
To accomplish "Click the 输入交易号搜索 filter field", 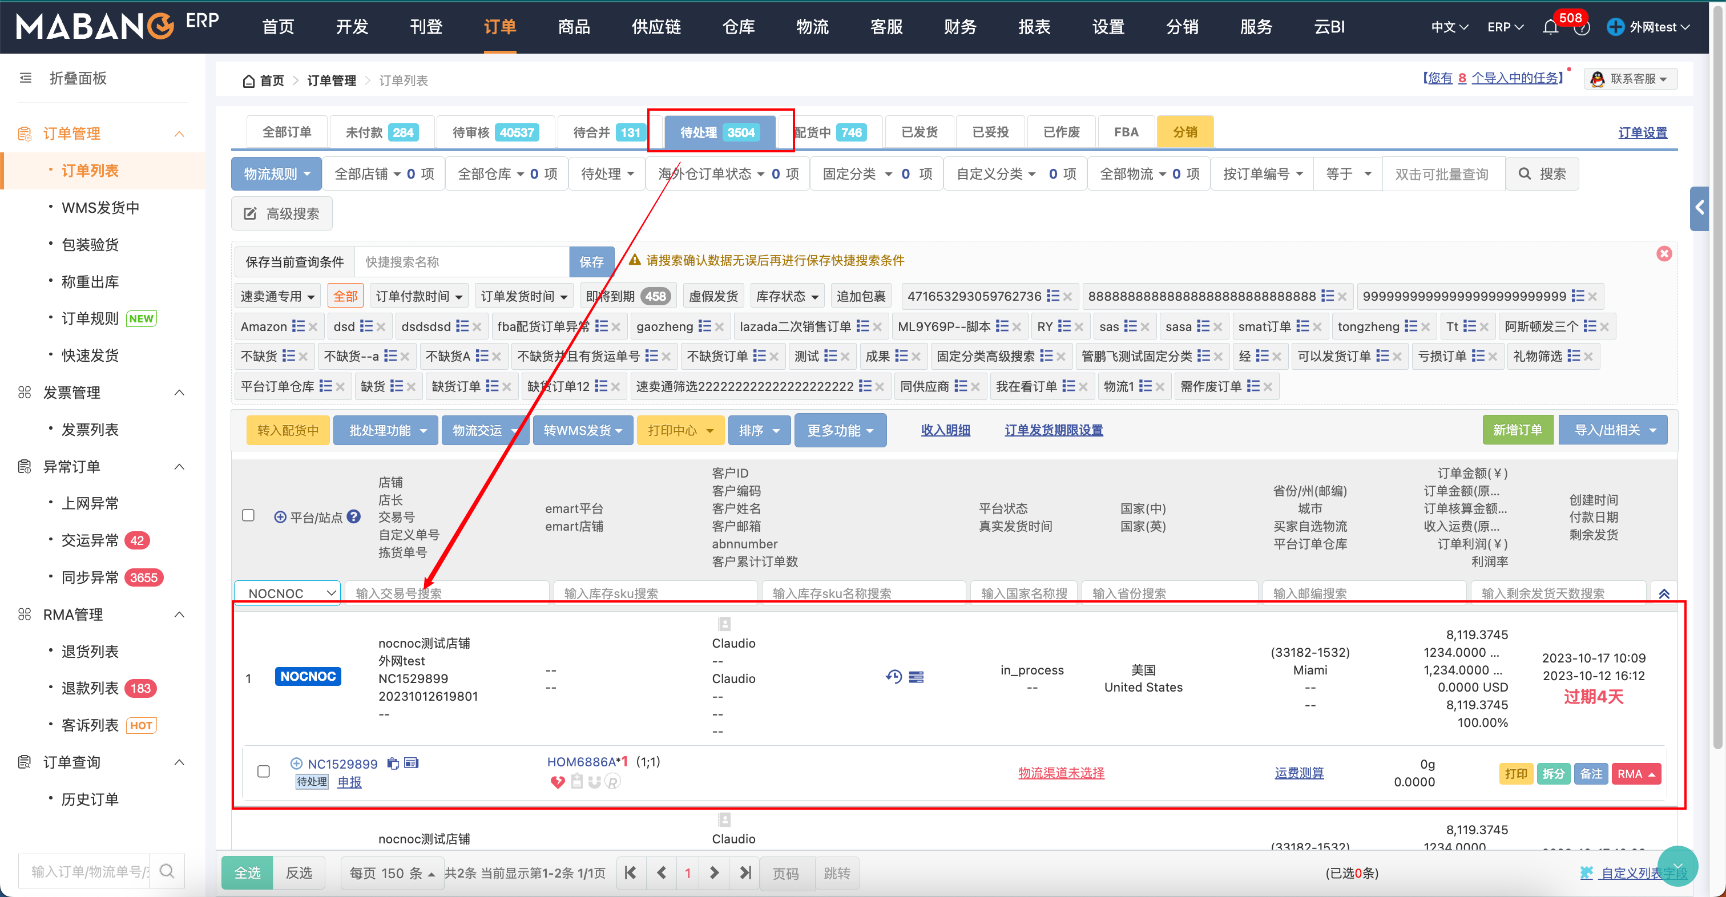I will pyautogui.click(x=447, y=593).
